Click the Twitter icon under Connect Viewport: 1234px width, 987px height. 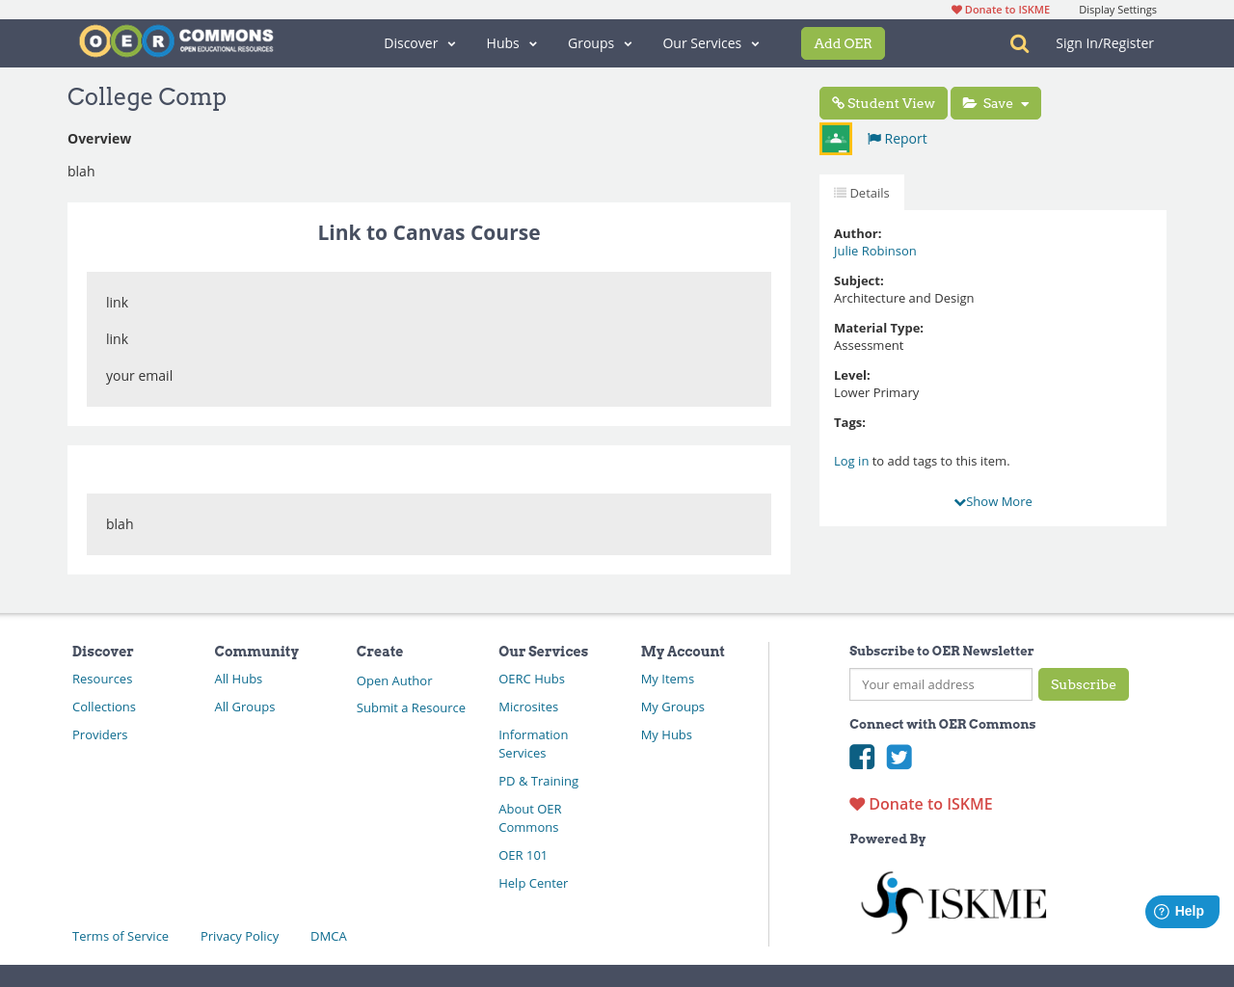[899, 758]
